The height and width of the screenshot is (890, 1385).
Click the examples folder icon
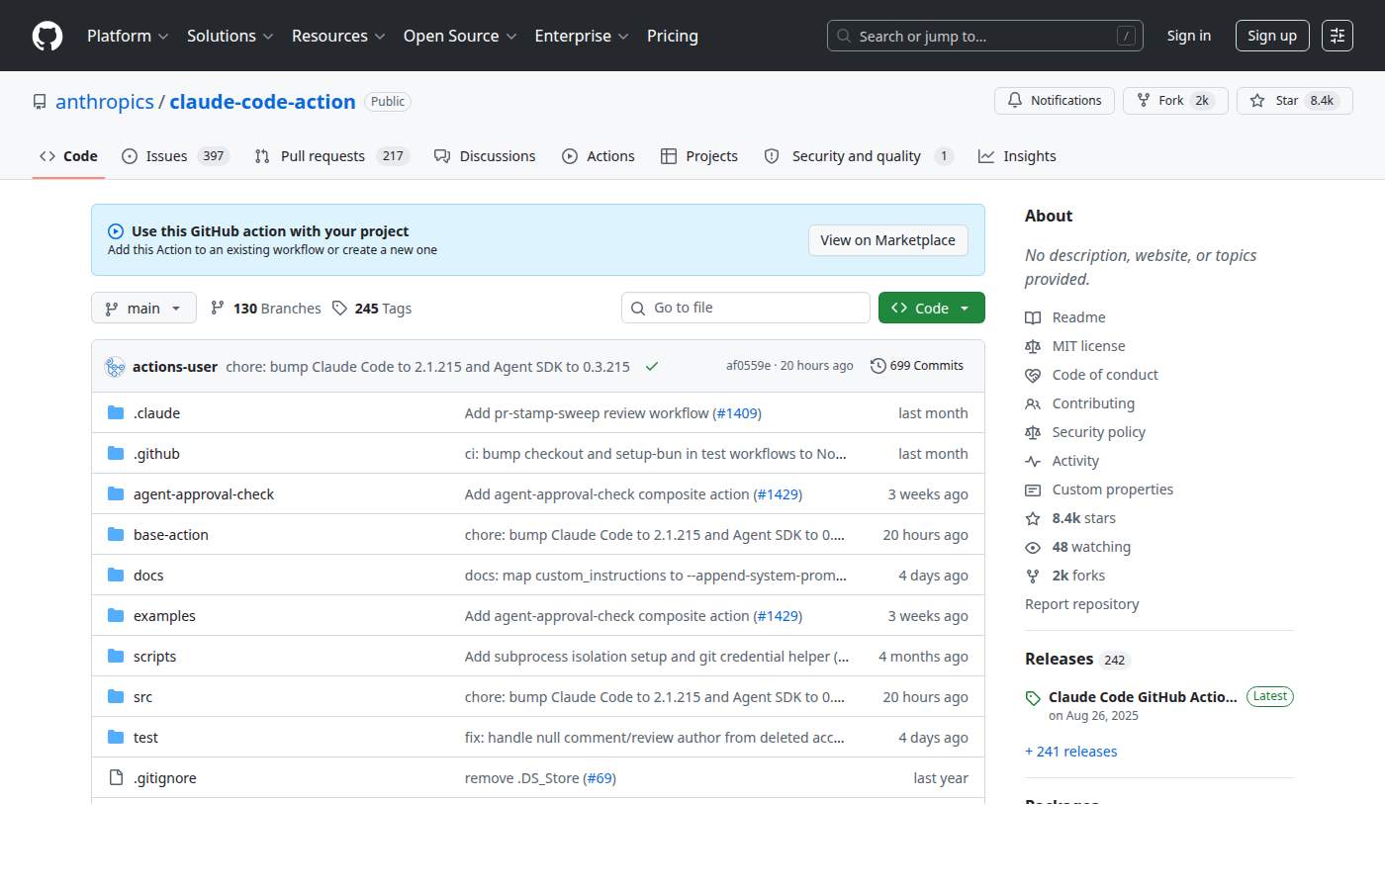[116, 616]
